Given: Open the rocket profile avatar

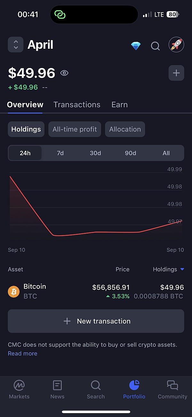Looking at the screenshot, I should 176,45.
